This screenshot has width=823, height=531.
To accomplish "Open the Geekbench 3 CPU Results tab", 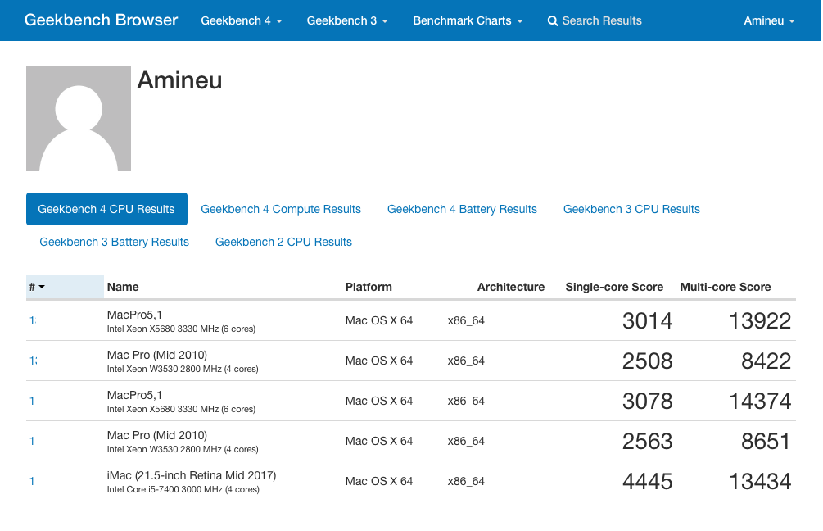I will [631, 209].
